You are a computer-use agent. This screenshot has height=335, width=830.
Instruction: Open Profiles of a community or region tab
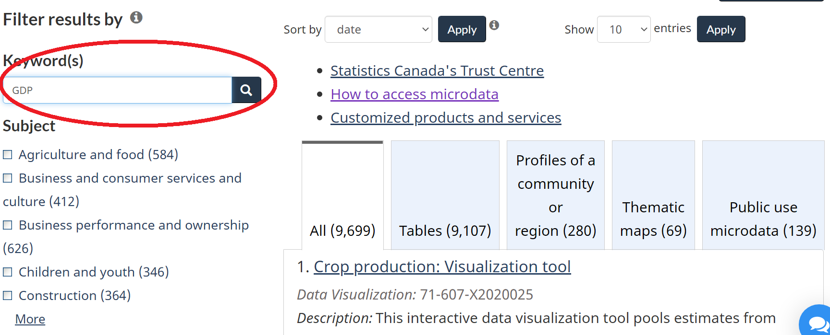coord(555,196)
